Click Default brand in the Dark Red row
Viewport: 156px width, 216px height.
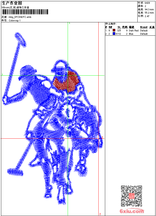pyautogui.click(x=144, y=30)
